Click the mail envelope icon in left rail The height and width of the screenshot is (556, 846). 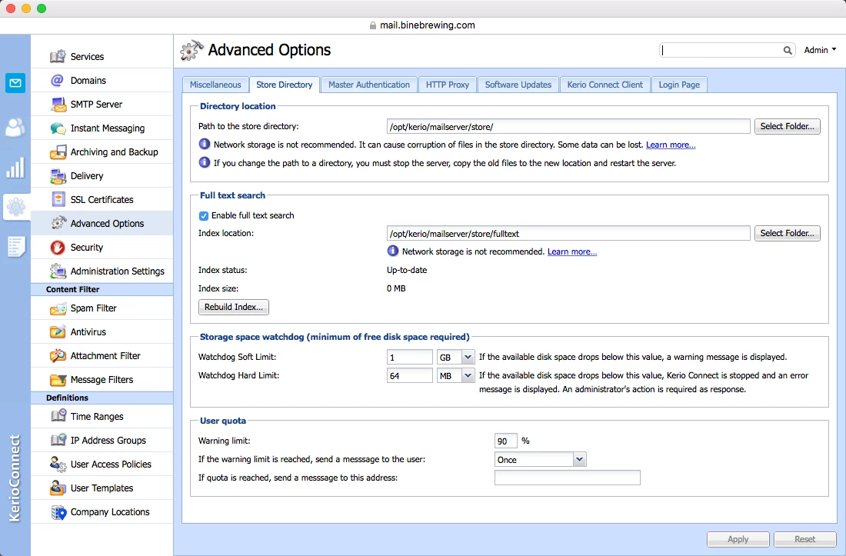point(15,83)
